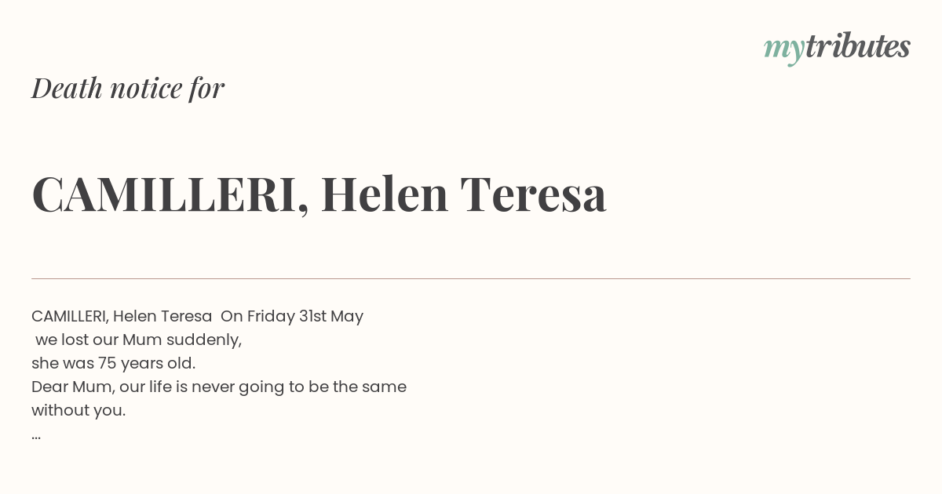Click the "without you." line
942x494 pixels.
(78, 411)
